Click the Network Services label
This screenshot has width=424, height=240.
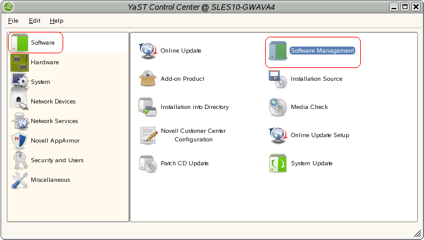55,121
